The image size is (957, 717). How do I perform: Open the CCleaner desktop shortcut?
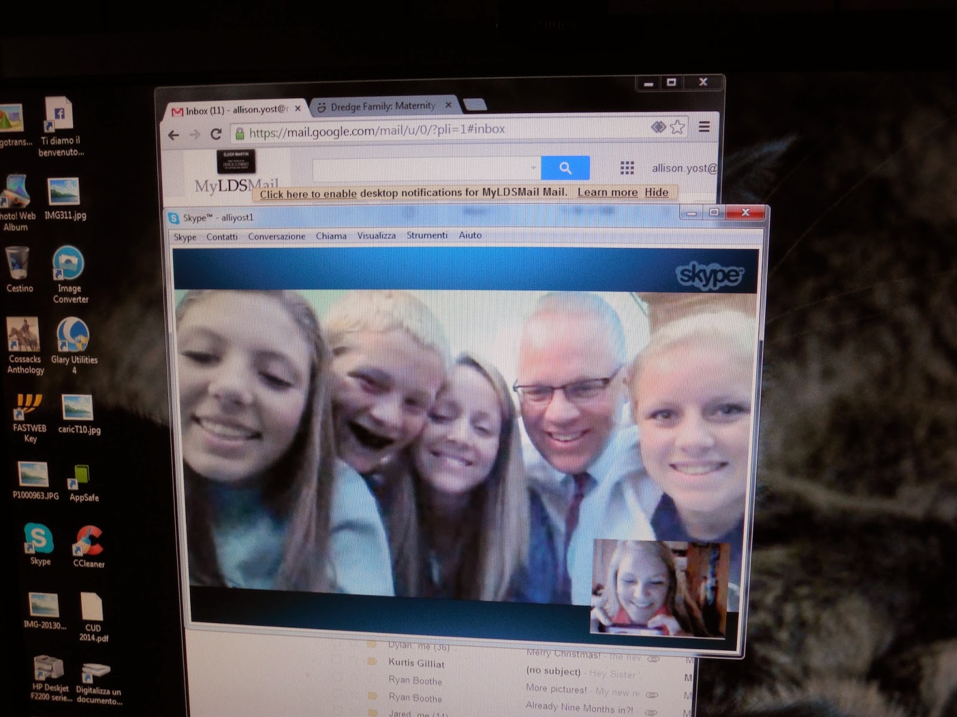pyautogui.click(x=88, y=547)
